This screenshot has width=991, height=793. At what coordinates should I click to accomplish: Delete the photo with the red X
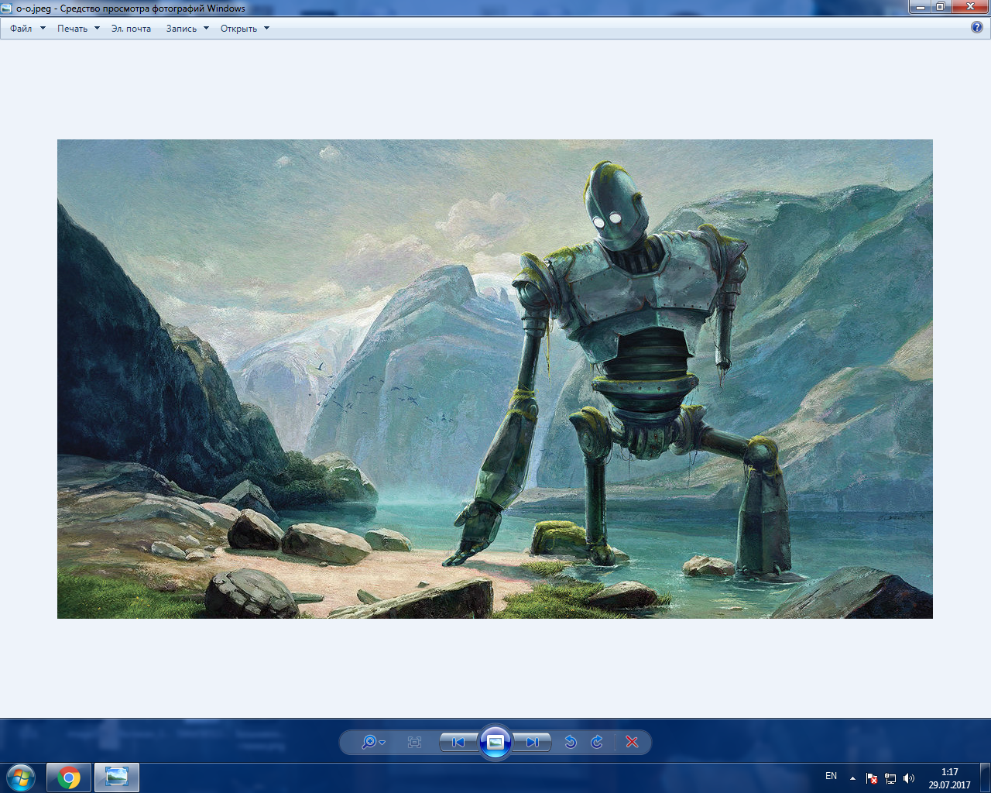click(x=632, y=742)
